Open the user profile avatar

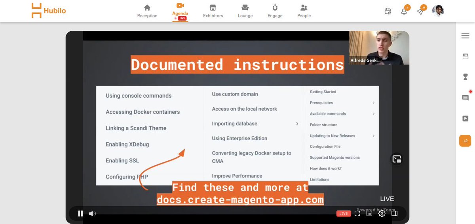click(438, 11)
